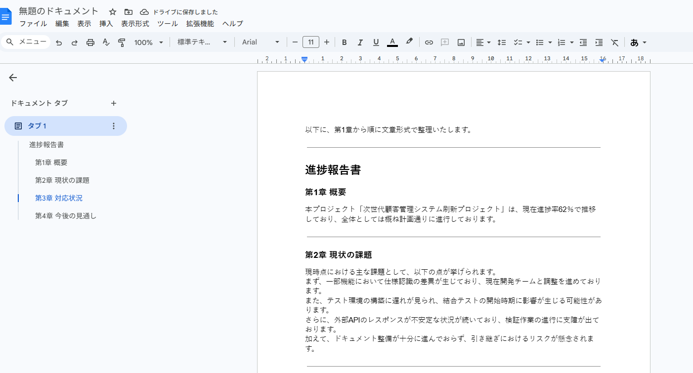Open the zoom 100% dropdown
The width and height of the screenshot is (693, 373).
coord(148,42)
